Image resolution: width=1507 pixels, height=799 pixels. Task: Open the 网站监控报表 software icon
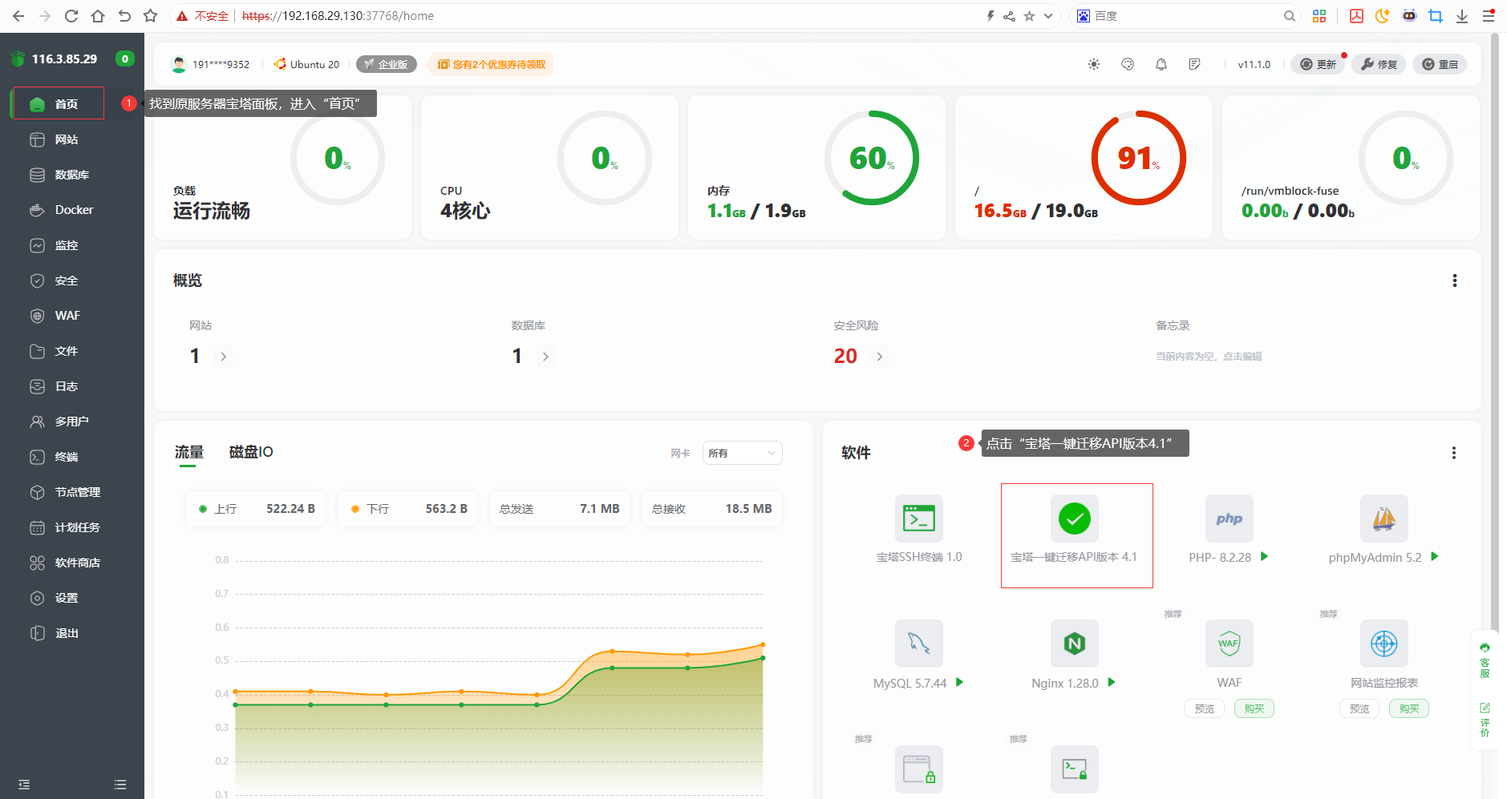[x=1383, y=644]
